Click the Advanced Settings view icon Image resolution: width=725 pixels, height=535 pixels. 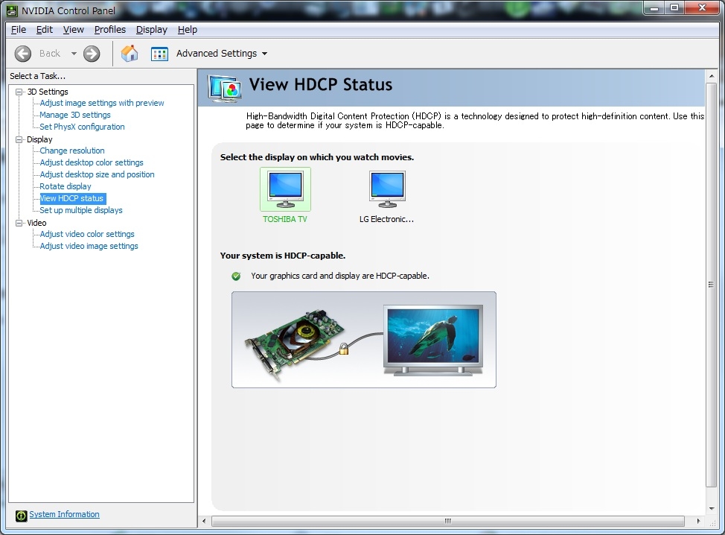[x=159, y=54]
